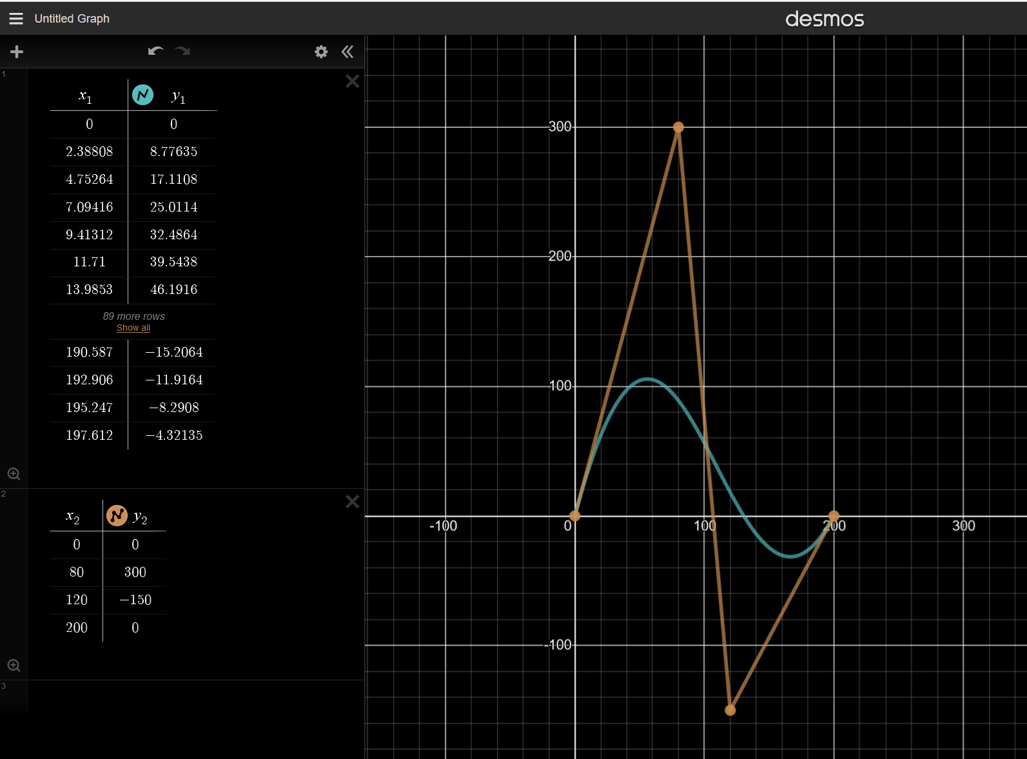Click cell 197.612 in table 1
Viewport: 1027px width, 759px height.
(89, 435)
